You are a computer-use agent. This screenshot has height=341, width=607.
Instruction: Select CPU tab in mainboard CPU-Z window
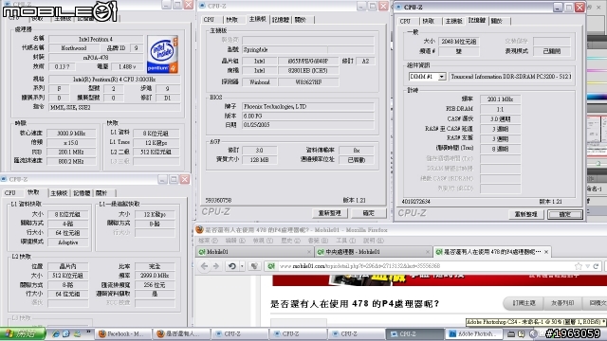point(209,19)
